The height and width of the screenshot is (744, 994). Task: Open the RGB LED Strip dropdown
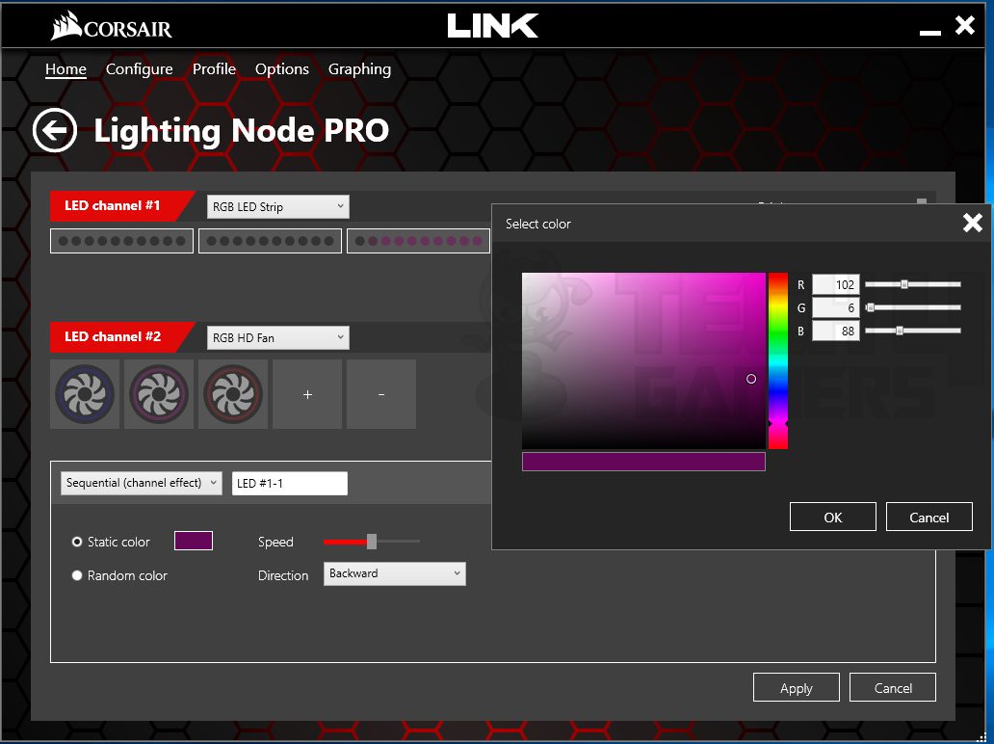click(x=277, y=207)
